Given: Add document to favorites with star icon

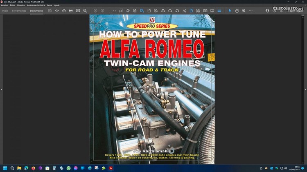Looking at the screenshot, I should pos(57,11).
